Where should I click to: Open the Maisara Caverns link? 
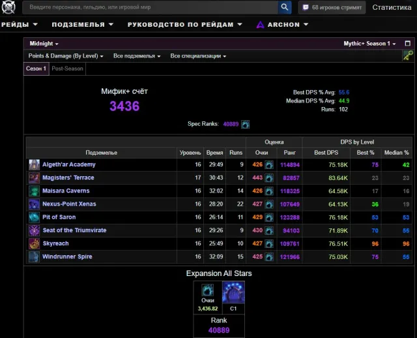coord(66,191)
